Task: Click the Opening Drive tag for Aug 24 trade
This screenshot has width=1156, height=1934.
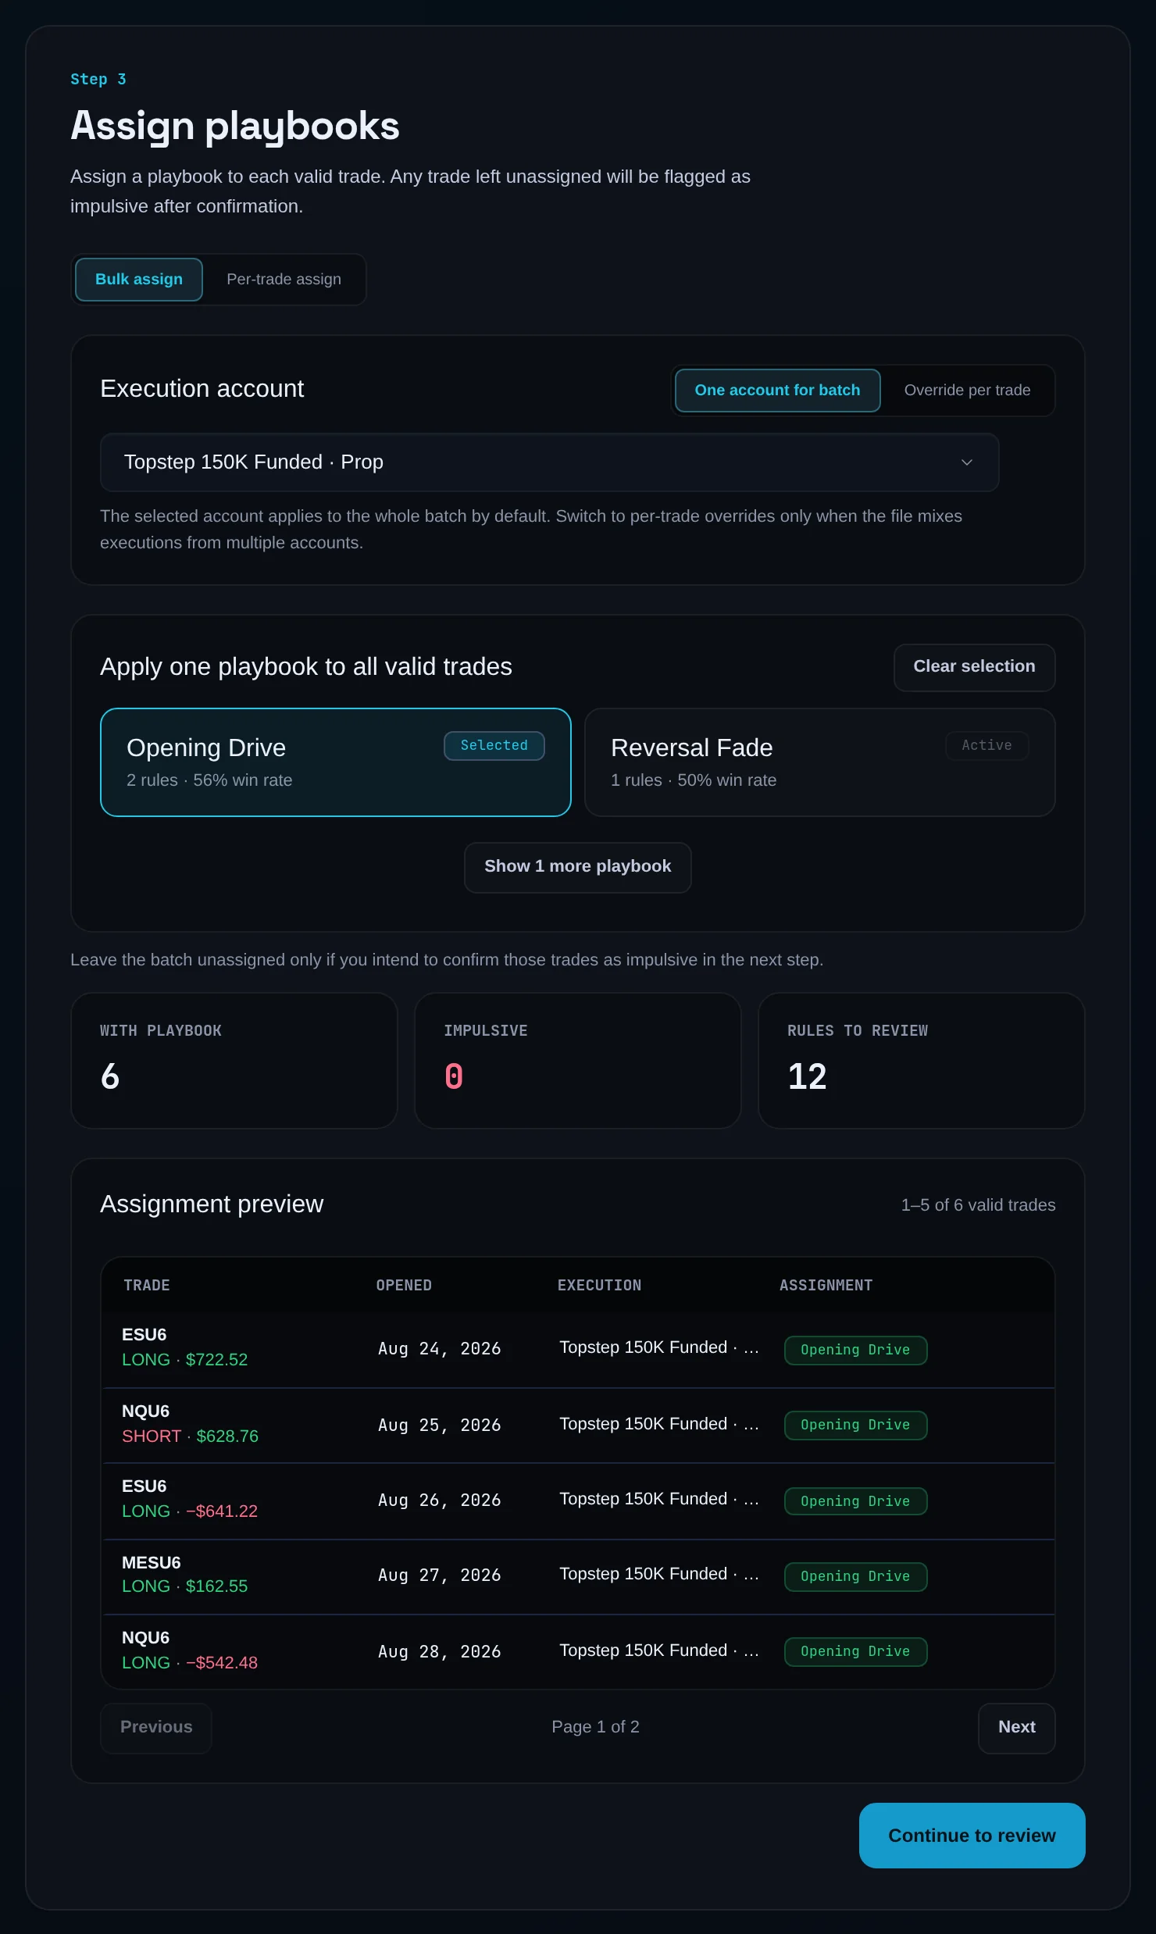Action: (855, 1351)
